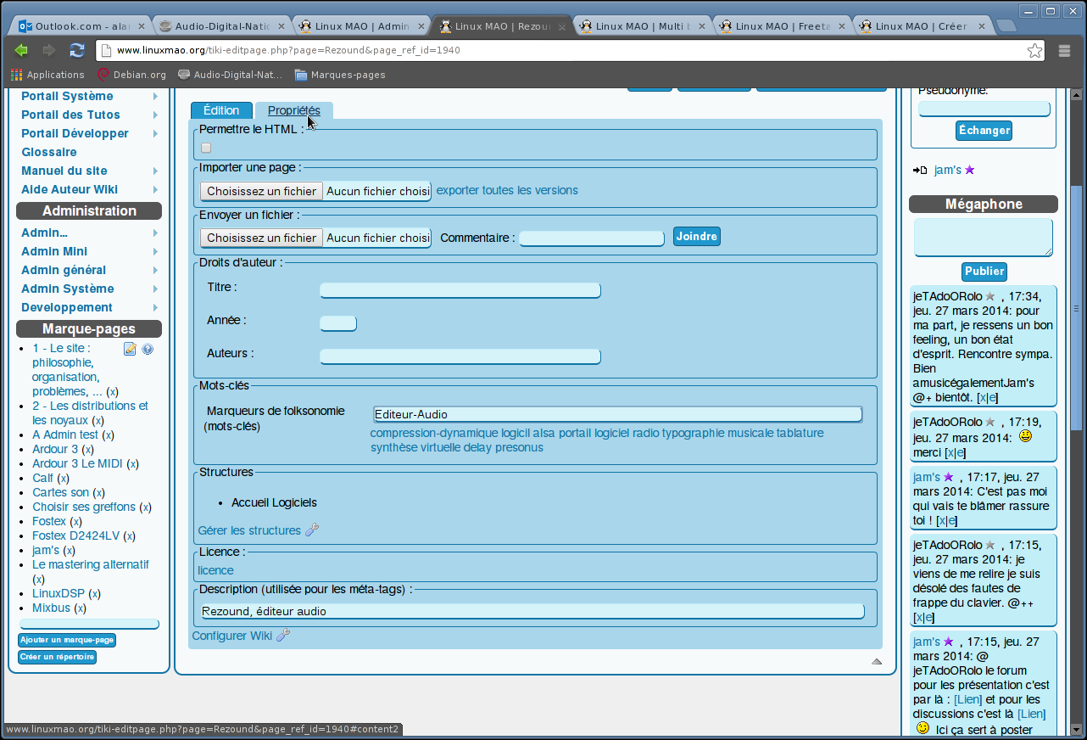Screen dimensions: 1087x740
Task: Open the 'exporter toutes les versions' link
Action: (507, 190)
